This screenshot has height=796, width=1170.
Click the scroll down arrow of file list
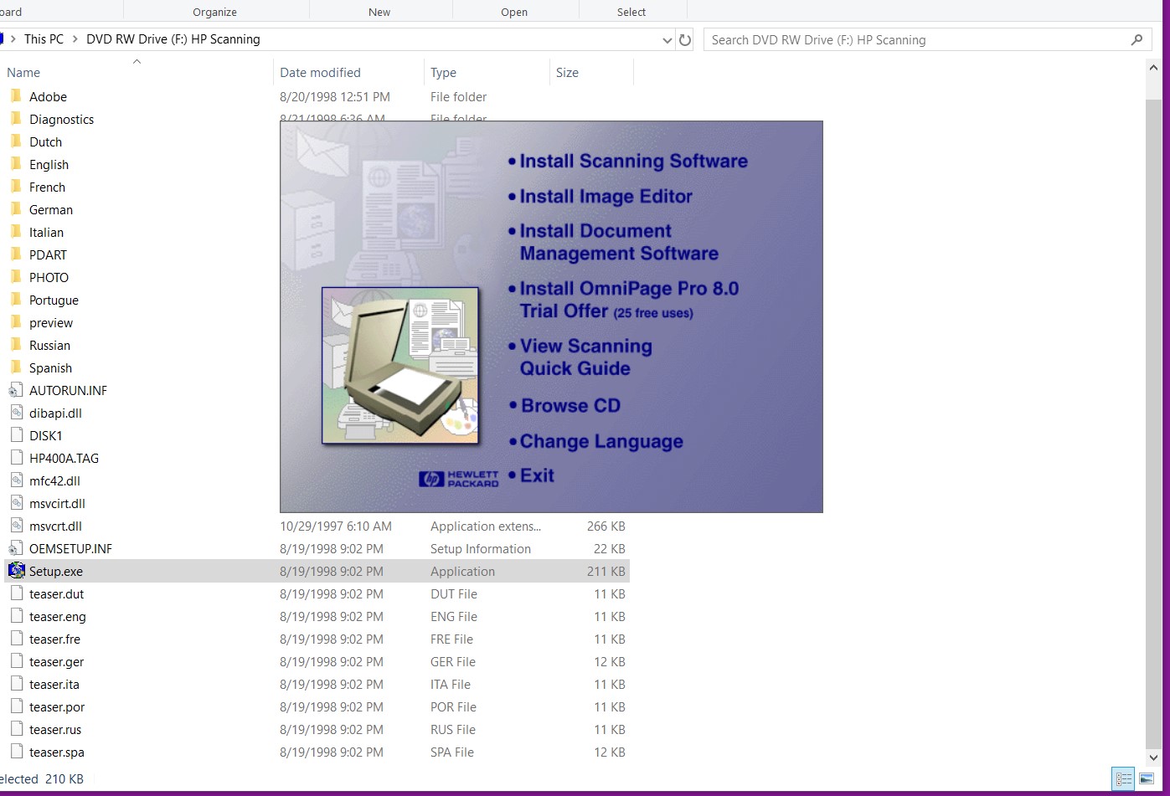1153,757
